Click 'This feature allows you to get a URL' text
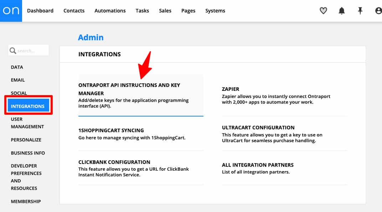 pos(134,172)
